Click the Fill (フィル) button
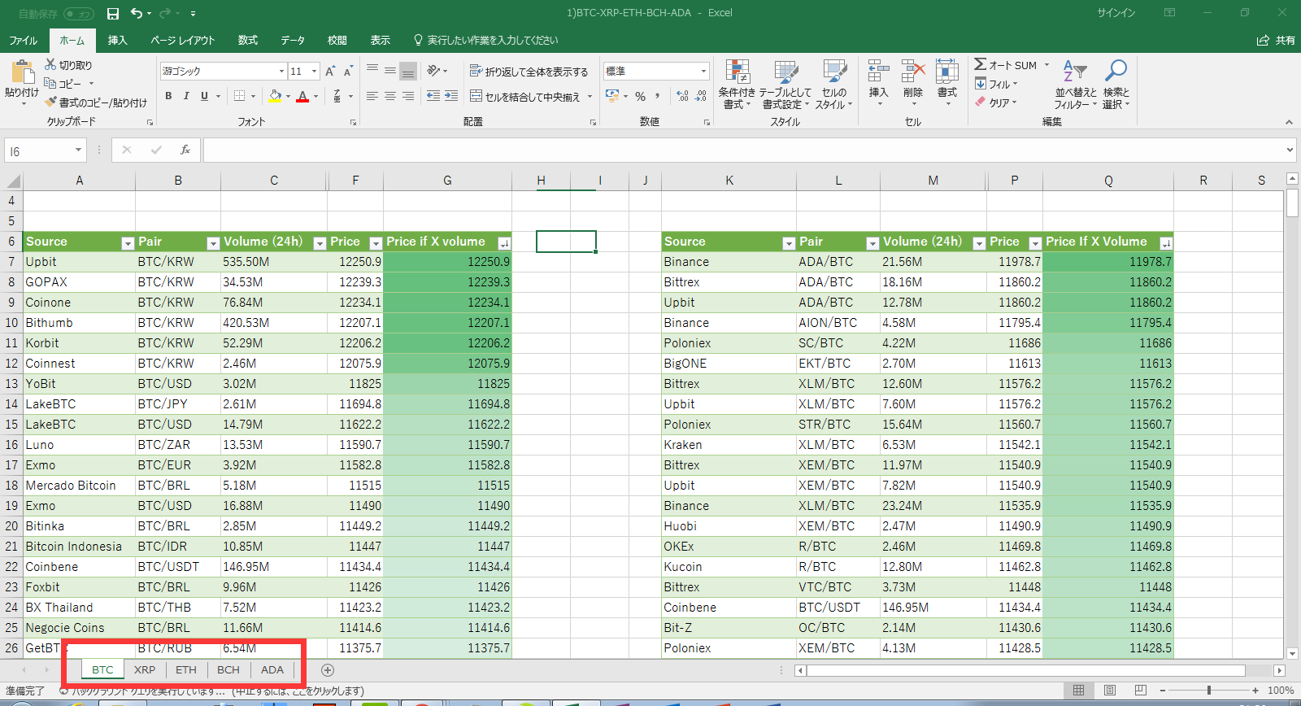 996,84
